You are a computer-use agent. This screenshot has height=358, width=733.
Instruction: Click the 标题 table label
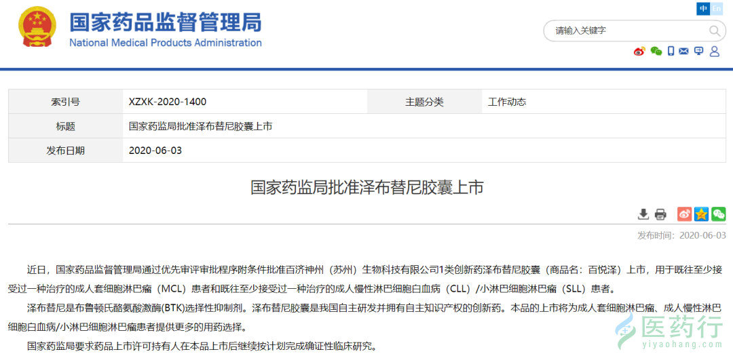pyautogui.click(x=65, y=126)
